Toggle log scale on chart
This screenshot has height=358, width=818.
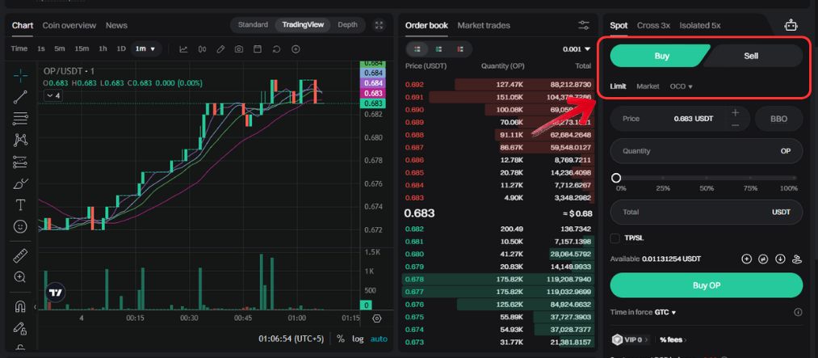tap(358, 339)
